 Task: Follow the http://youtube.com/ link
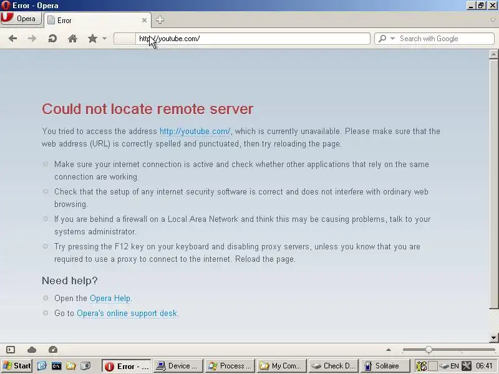195,131
